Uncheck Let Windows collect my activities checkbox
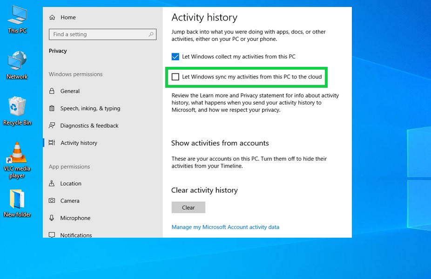431x279 pixels. click(175, 57)
